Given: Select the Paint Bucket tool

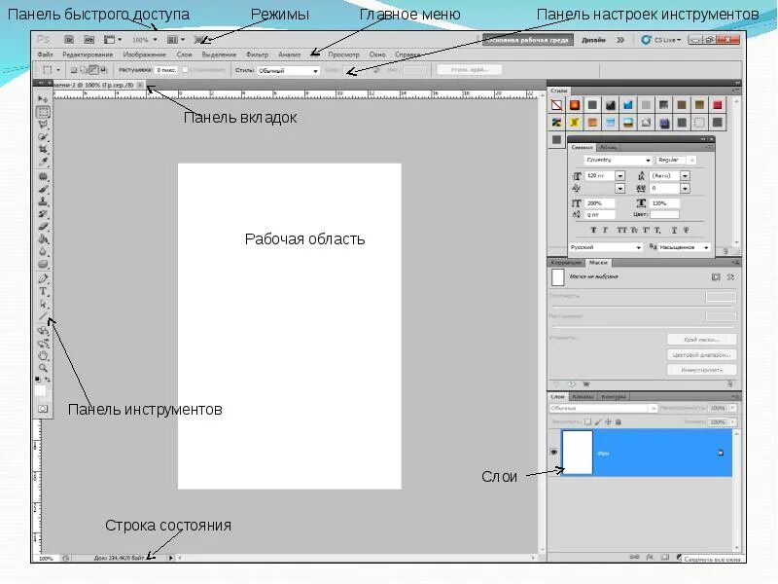Looking at the screenshot, I should [x=43, y=238].
